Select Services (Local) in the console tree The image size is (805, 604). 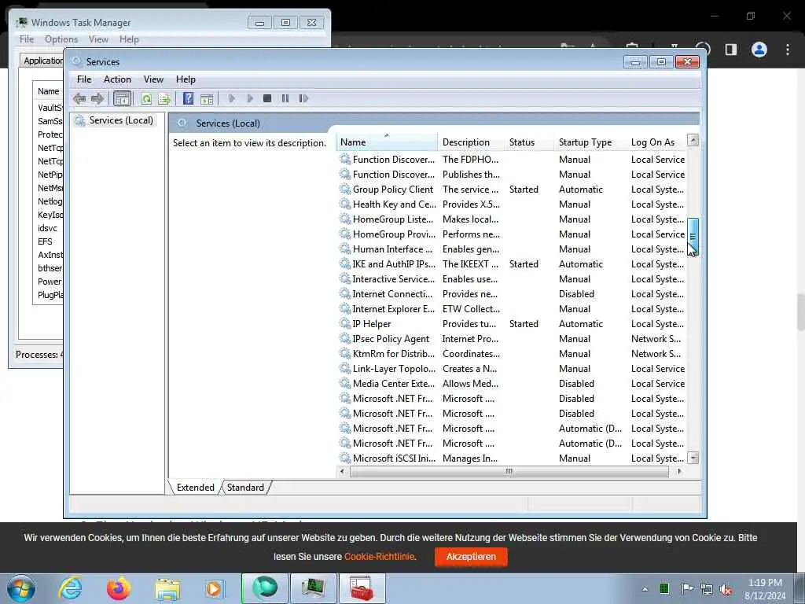click(x=120, y=120)
